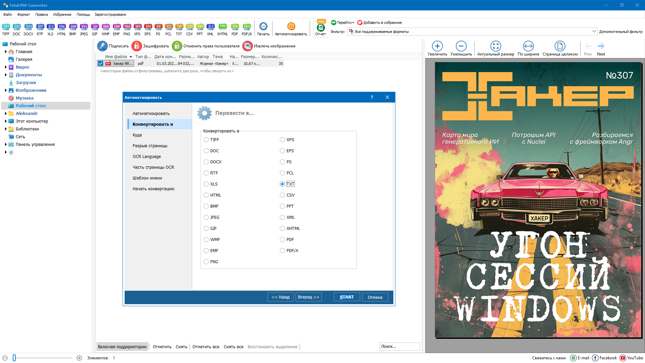Screen dimensions: 645x363
Task: Uncheck the Хакер PDF file checkbox
Action: point(100,64)
